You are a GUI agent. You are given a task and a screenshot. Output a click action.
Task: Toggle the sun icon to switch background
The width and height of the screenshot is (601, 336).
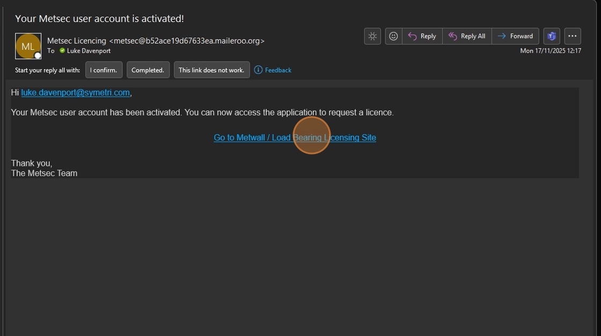tap(372, 36)
